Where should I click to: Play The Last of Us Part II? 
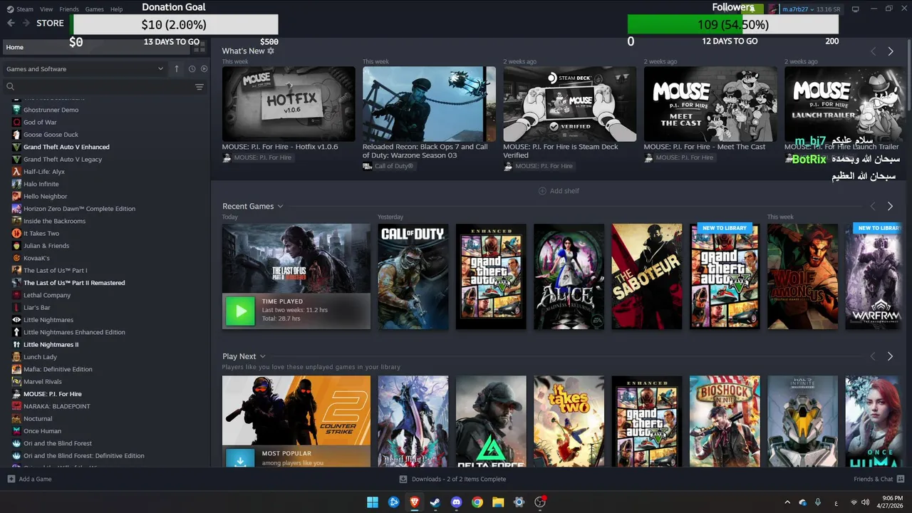coord(240,311)
